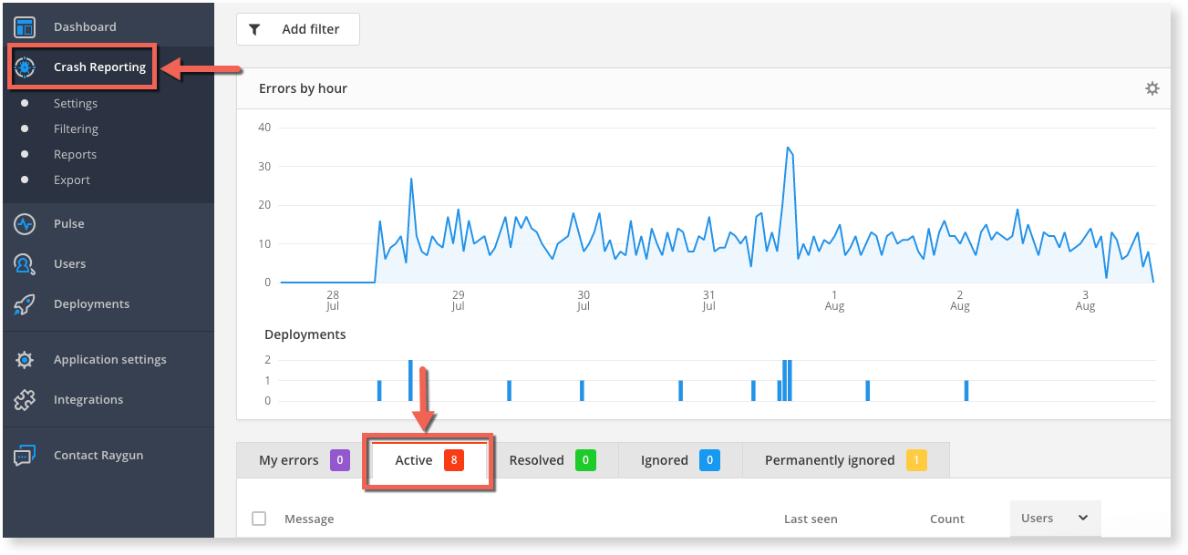Open Users via the person icon
Image resolution: width=1188 pixels, height=555 pixels.
25,263
